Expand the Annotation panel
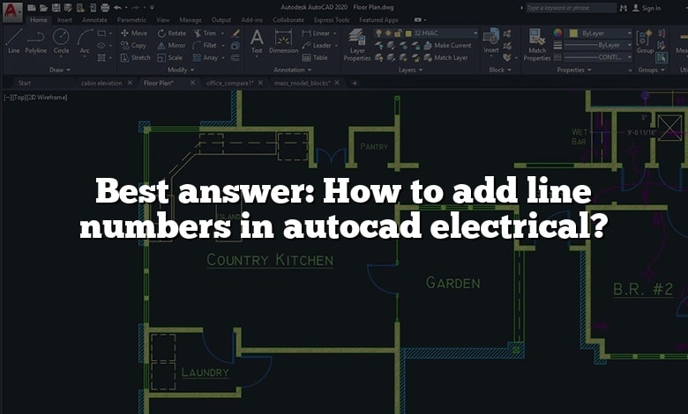The image size is (688, 414). 293,70
